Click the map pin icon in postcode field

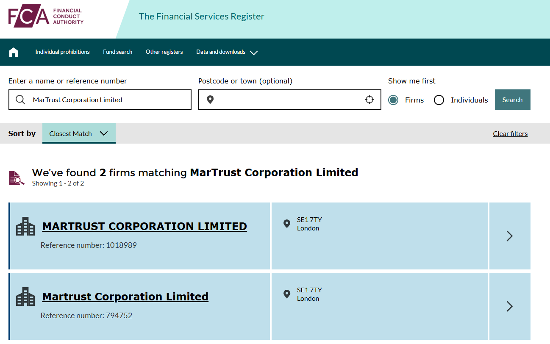click(210, 100)
